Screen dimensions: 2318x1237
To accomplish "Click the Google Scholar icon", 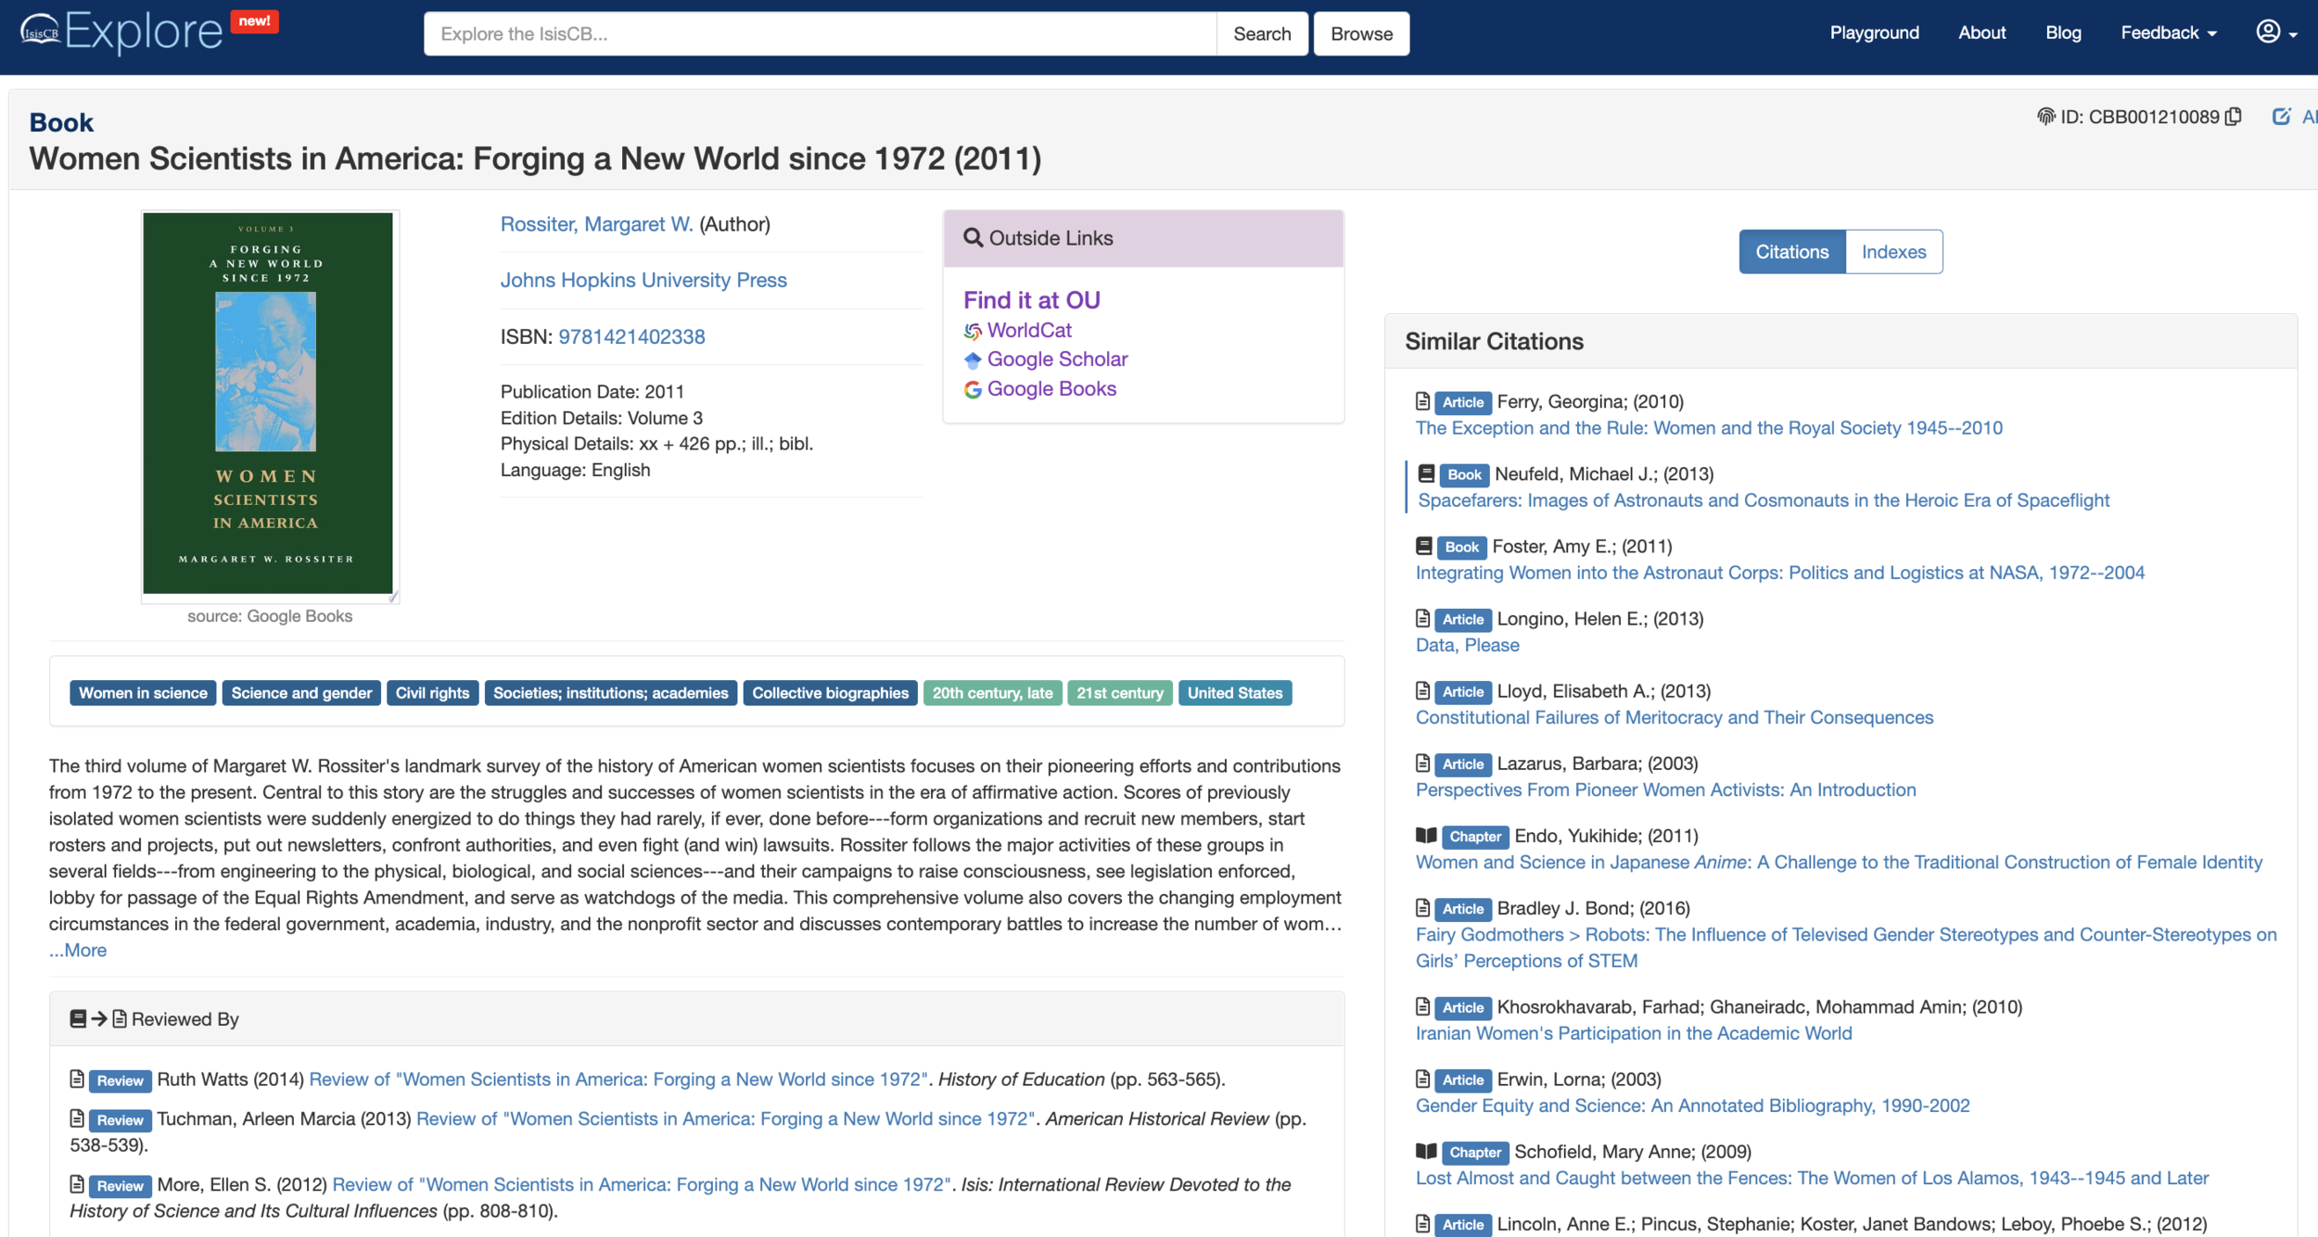I will coord(973,360).
